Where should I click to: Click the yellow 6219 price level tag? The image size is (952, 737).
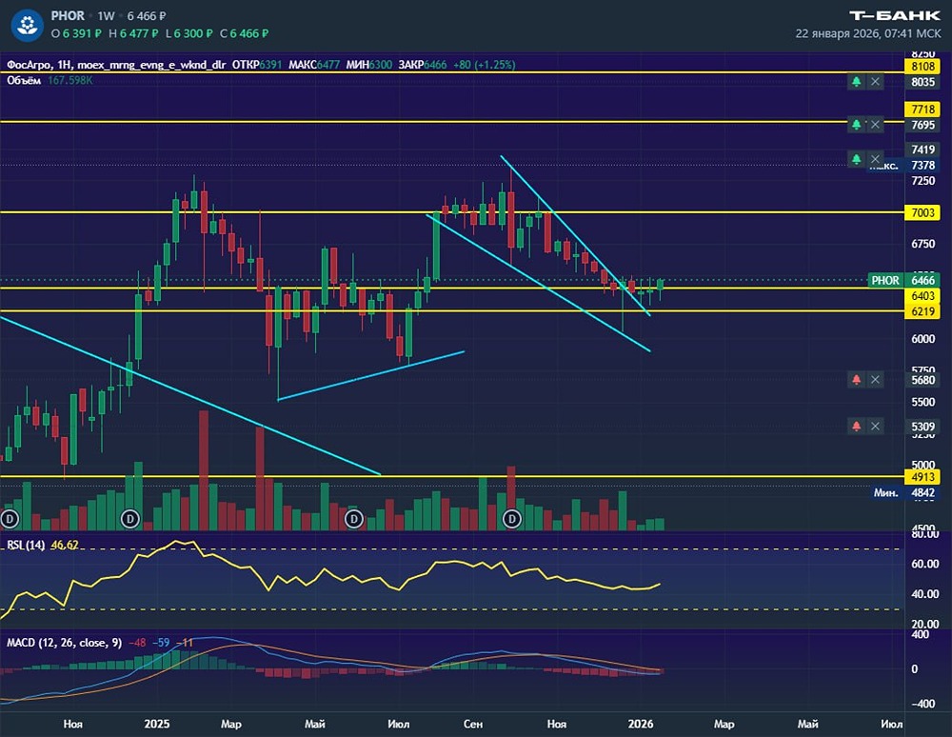click(x=922, y=311)
